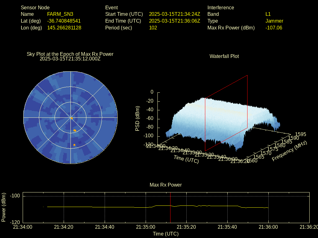
Task: Click the Power (dBm) axis label on bottom chart
Action: pyautogui.click(x=4, y=207)
